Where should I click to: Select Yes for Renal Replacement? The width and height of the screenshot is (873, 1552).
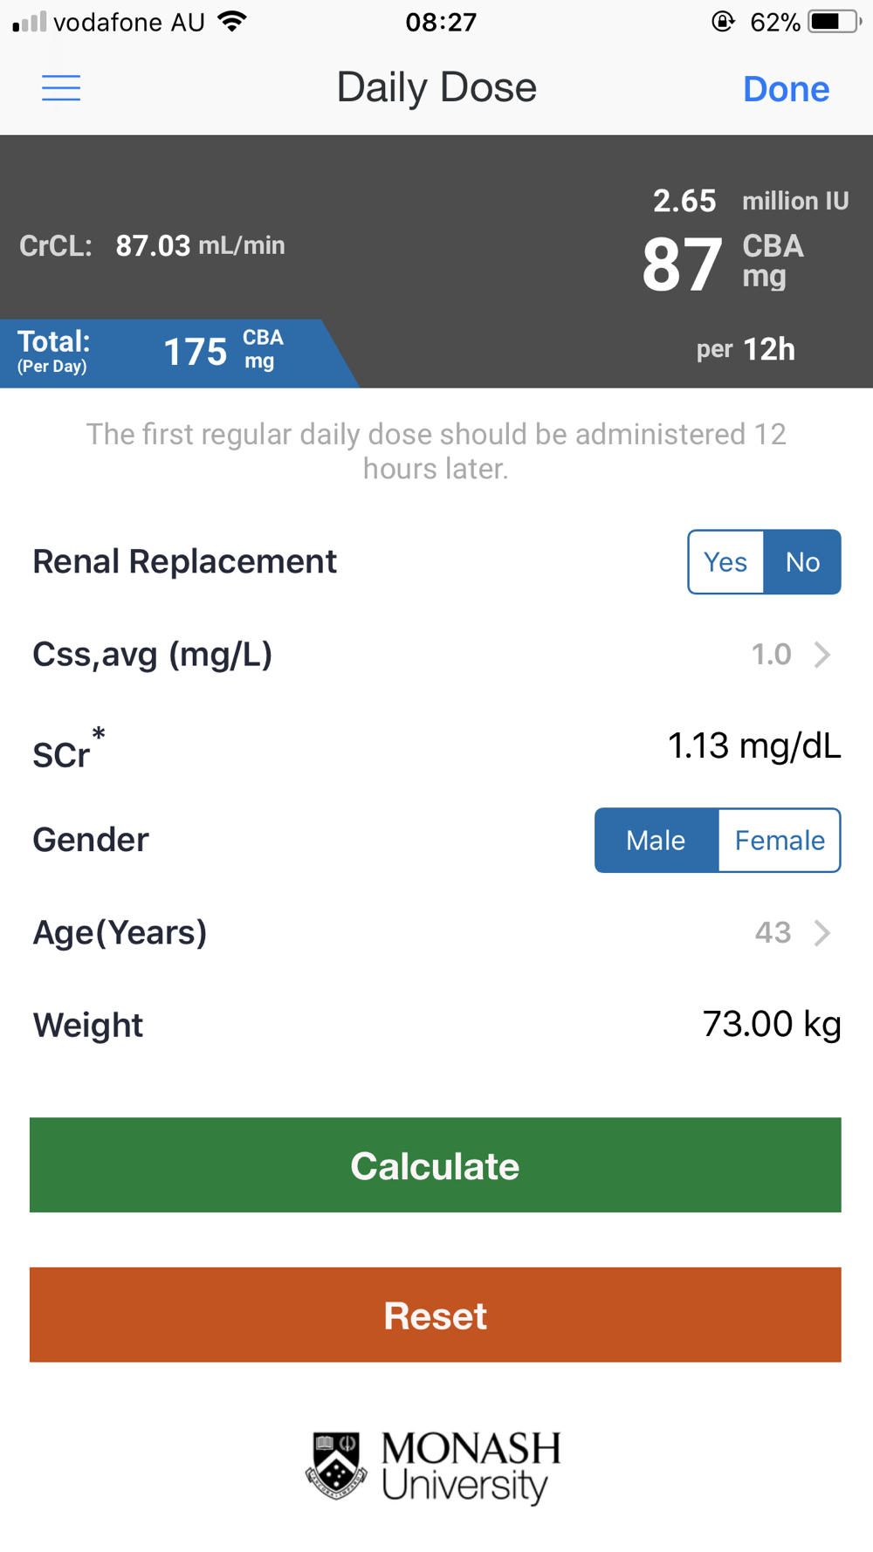pos(725,562)
